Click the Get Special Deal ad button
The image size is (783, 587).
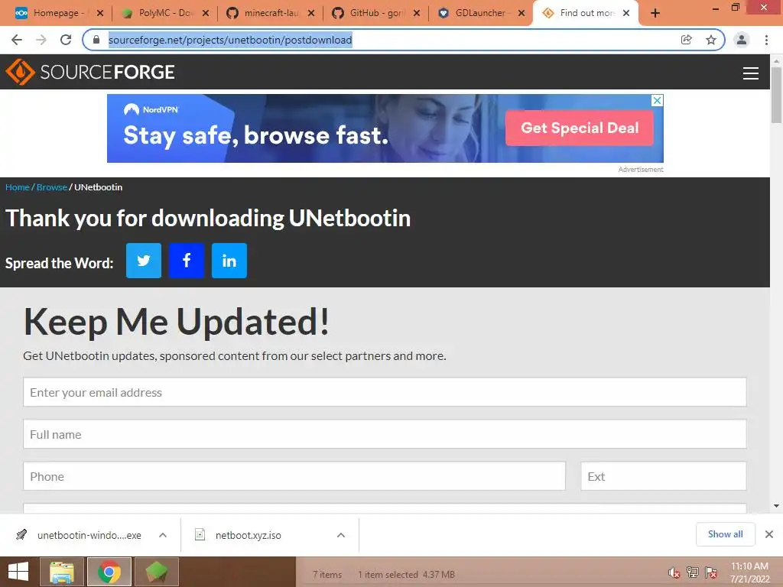580,128
